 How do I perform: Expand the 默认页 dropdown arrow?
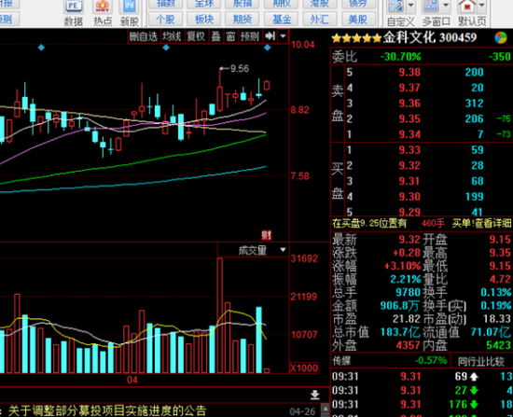pos(482,5)
